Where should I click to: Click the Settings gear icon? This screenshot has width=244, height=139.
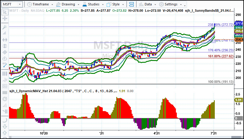pos(161,4)
